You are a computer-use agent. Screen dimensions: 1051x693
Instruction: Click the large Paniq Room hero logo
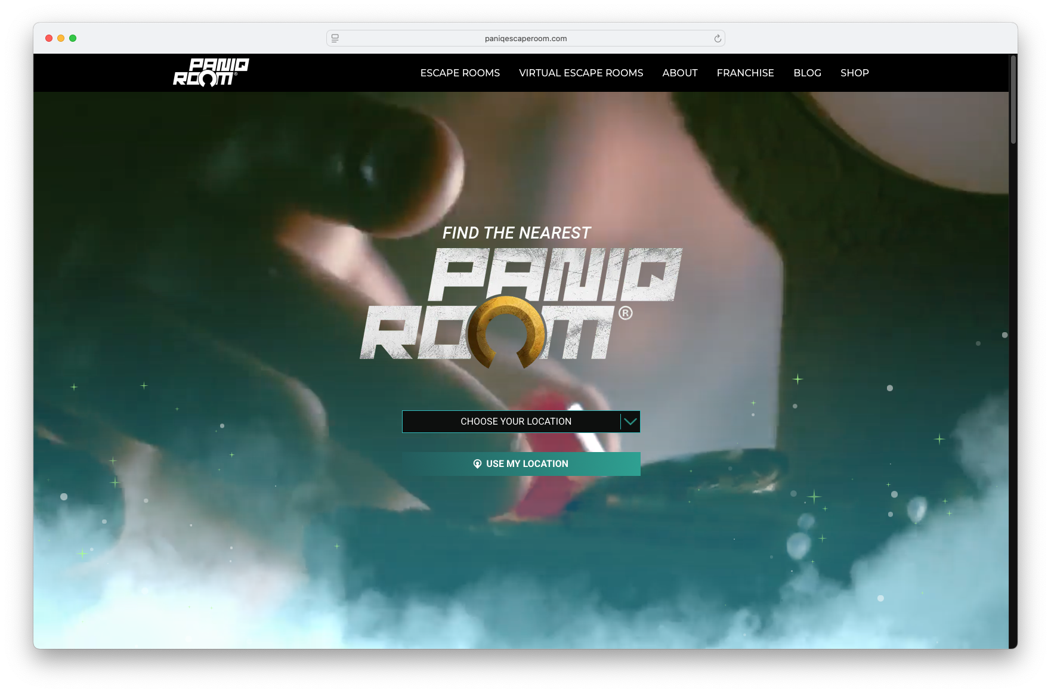(521, 307)
